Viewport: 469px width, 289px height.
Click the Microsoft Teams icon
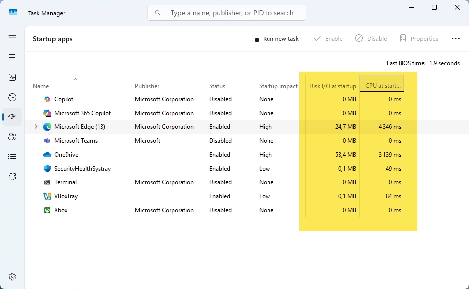[x=47, y=141]
